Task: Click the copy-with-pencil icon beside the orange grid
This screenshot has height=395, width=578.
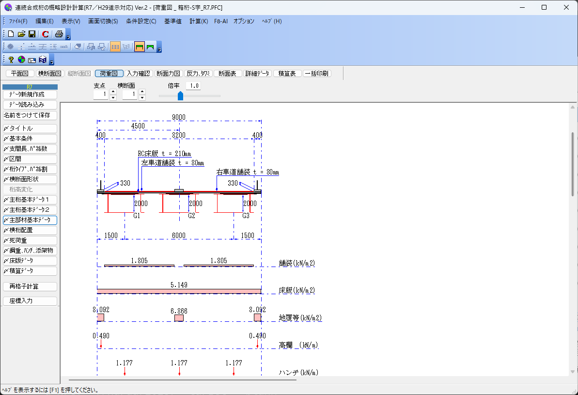Action: point(102,47)
